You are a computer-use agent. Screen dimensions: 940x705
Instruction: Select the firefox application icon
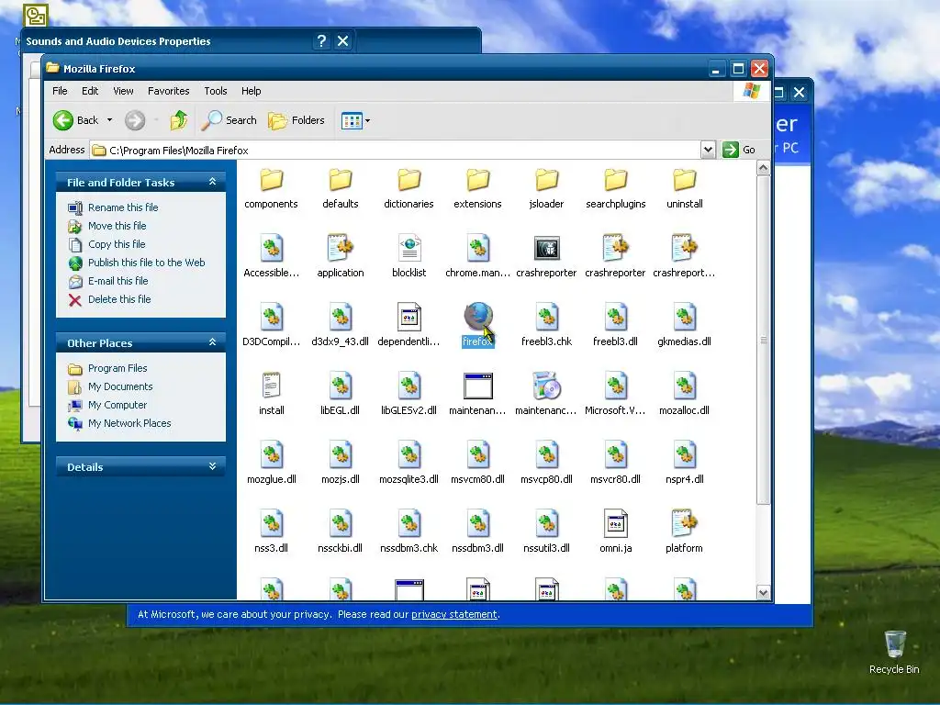(x=477, y=317)
